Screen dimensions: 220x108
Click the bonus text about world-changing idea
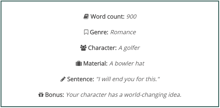click(x=124, y=95)
